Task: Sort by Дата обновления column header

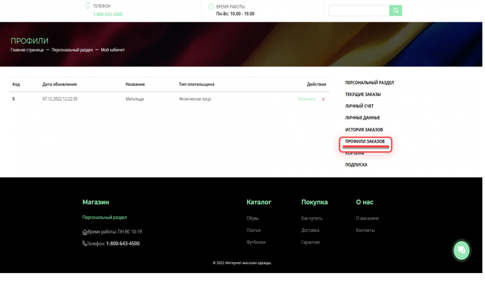Action: click(60, 84)
